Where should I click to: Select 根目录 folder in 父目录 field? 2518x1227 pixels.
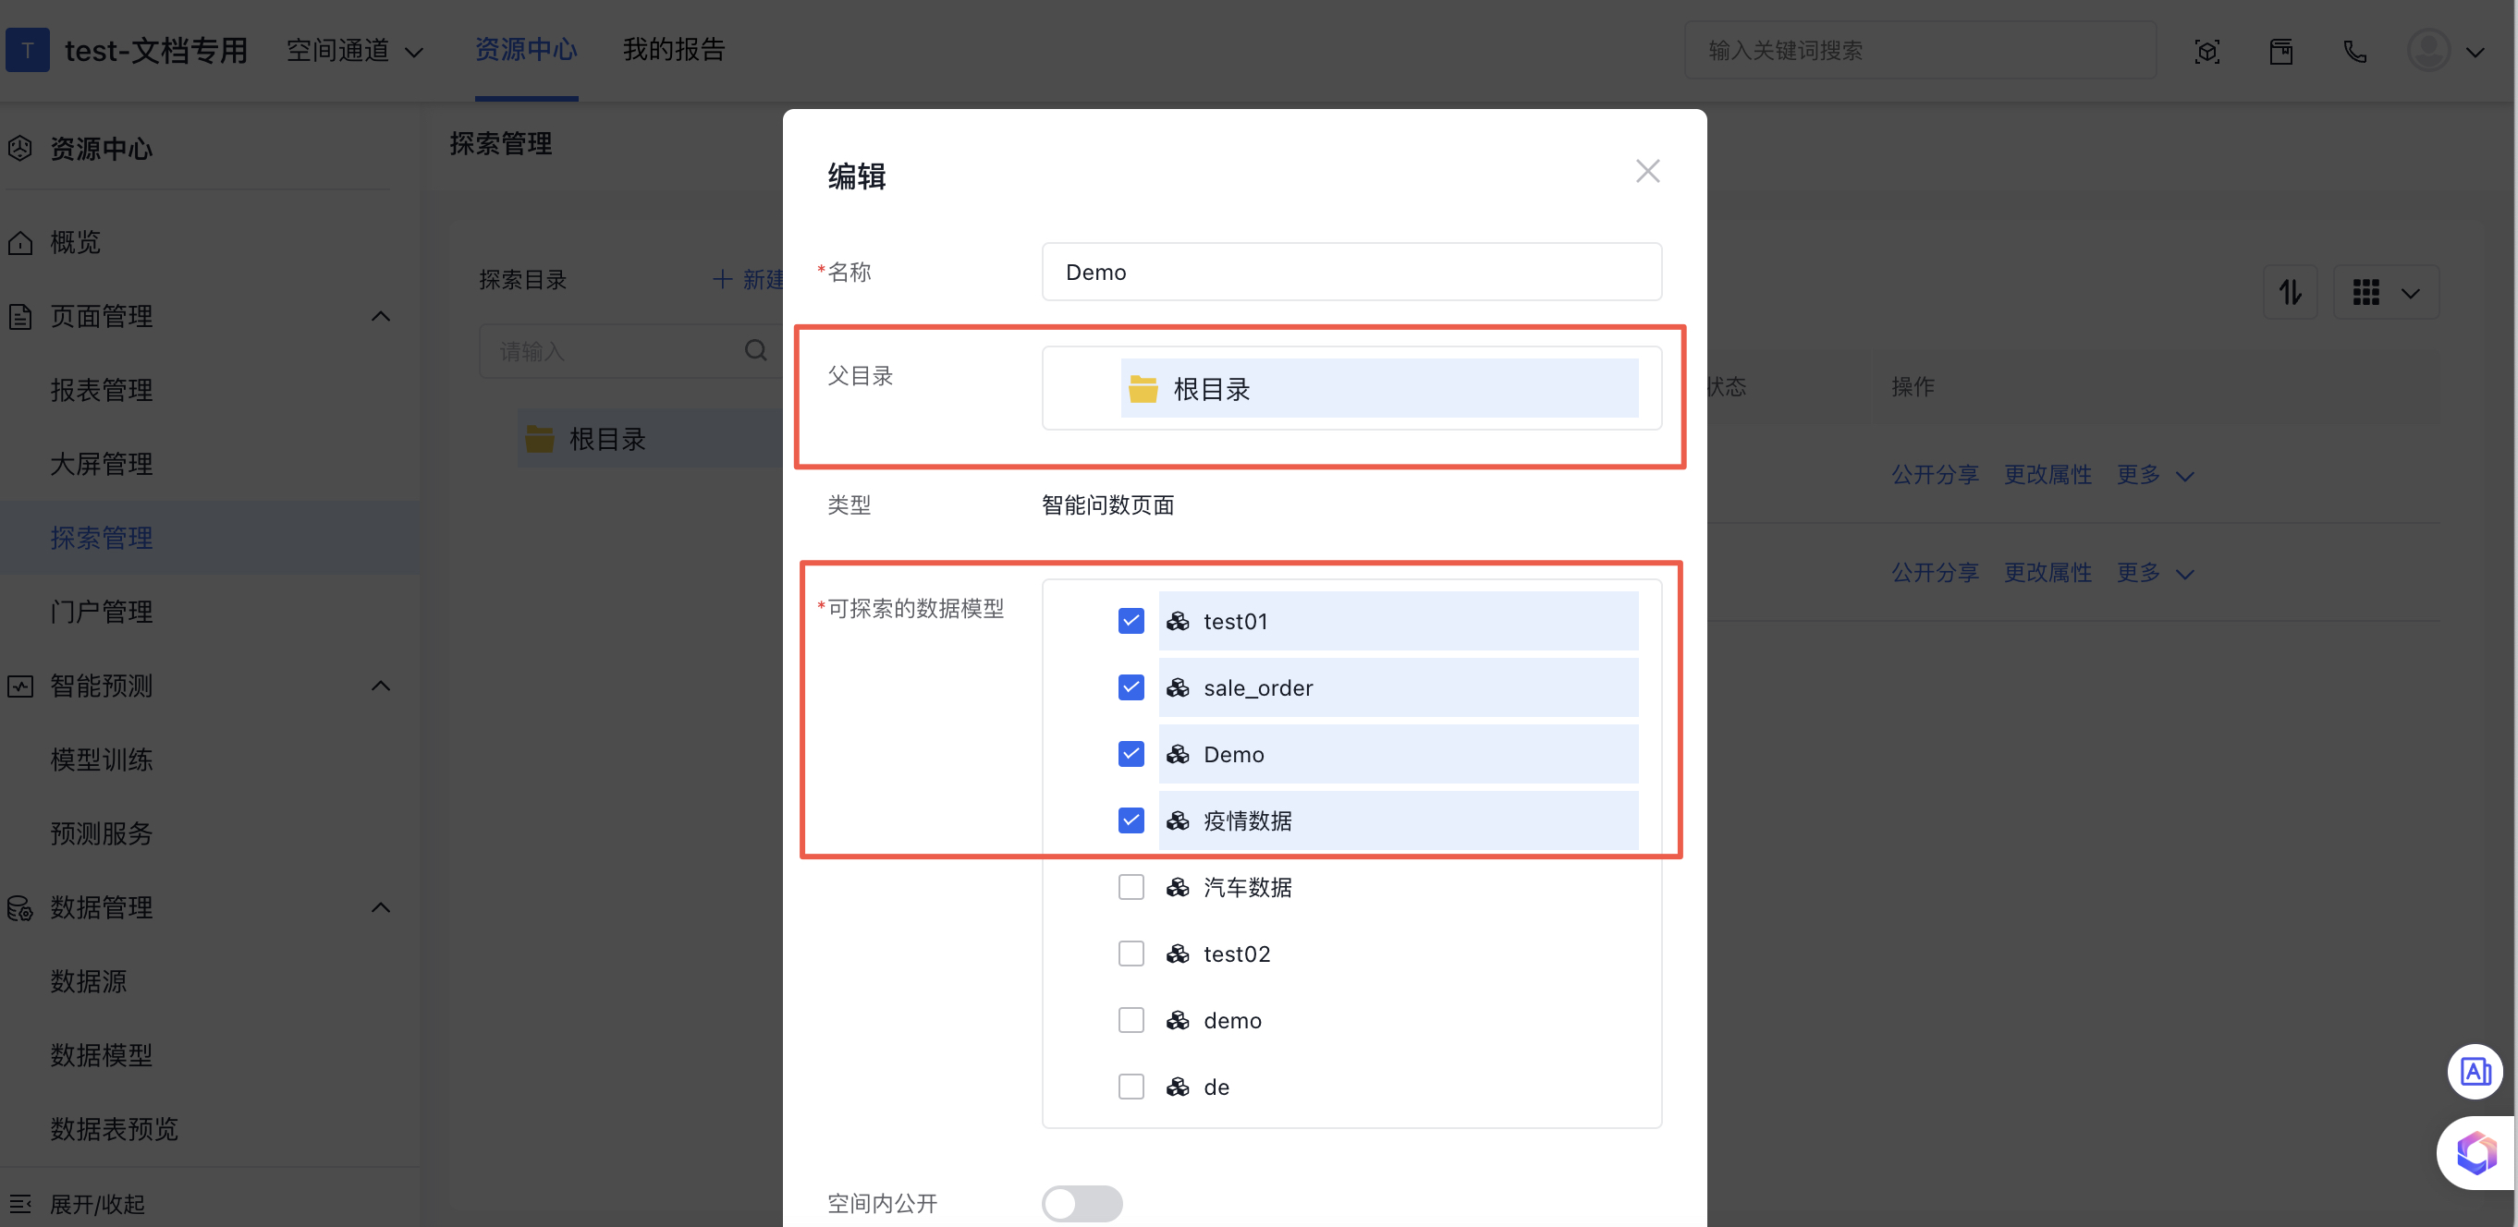1378,388
